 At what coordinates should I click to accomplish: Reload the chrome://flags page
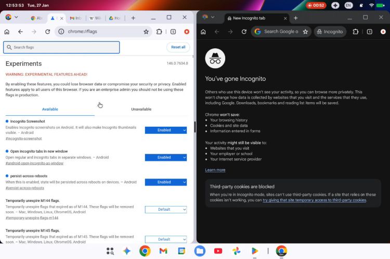[x=47, y=32]
